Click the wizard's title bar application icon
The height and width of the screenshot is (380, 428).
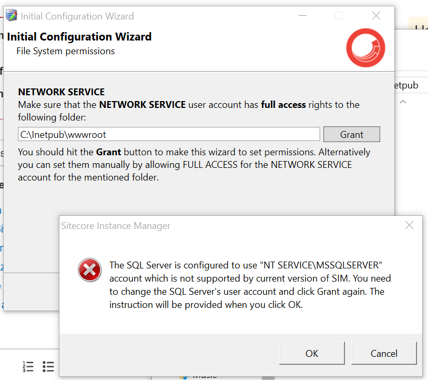click(12, 16)
